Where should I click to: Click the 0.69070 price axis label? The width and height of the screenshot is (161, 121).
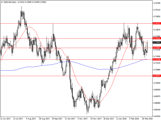click(156, 96)
